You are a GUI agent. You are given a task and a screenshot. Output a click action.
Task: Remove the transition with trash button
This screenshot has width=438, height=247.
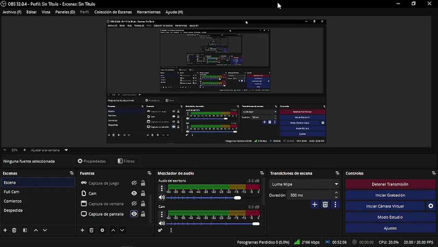point(325,204)
